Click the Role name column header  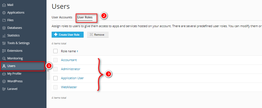click(68, 51)
